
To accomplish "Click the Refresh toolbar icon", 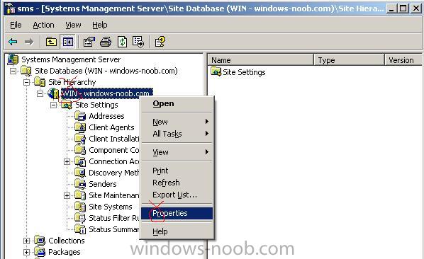I will tap(122, 42).
